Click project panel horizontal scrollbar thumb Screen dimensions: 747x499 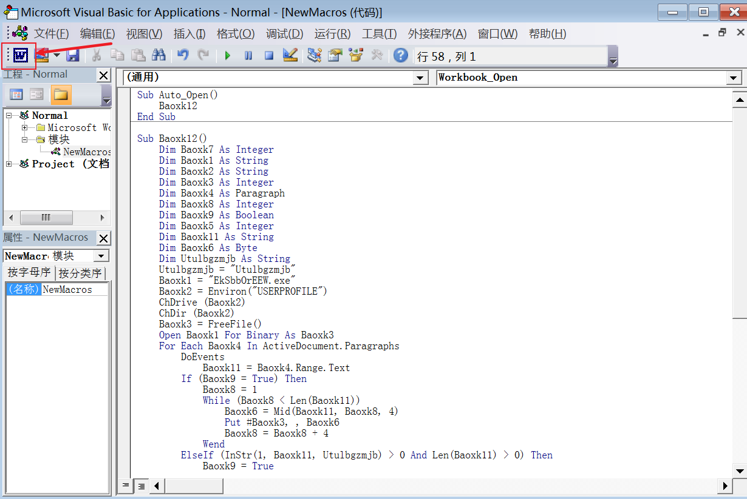point(46,218)
